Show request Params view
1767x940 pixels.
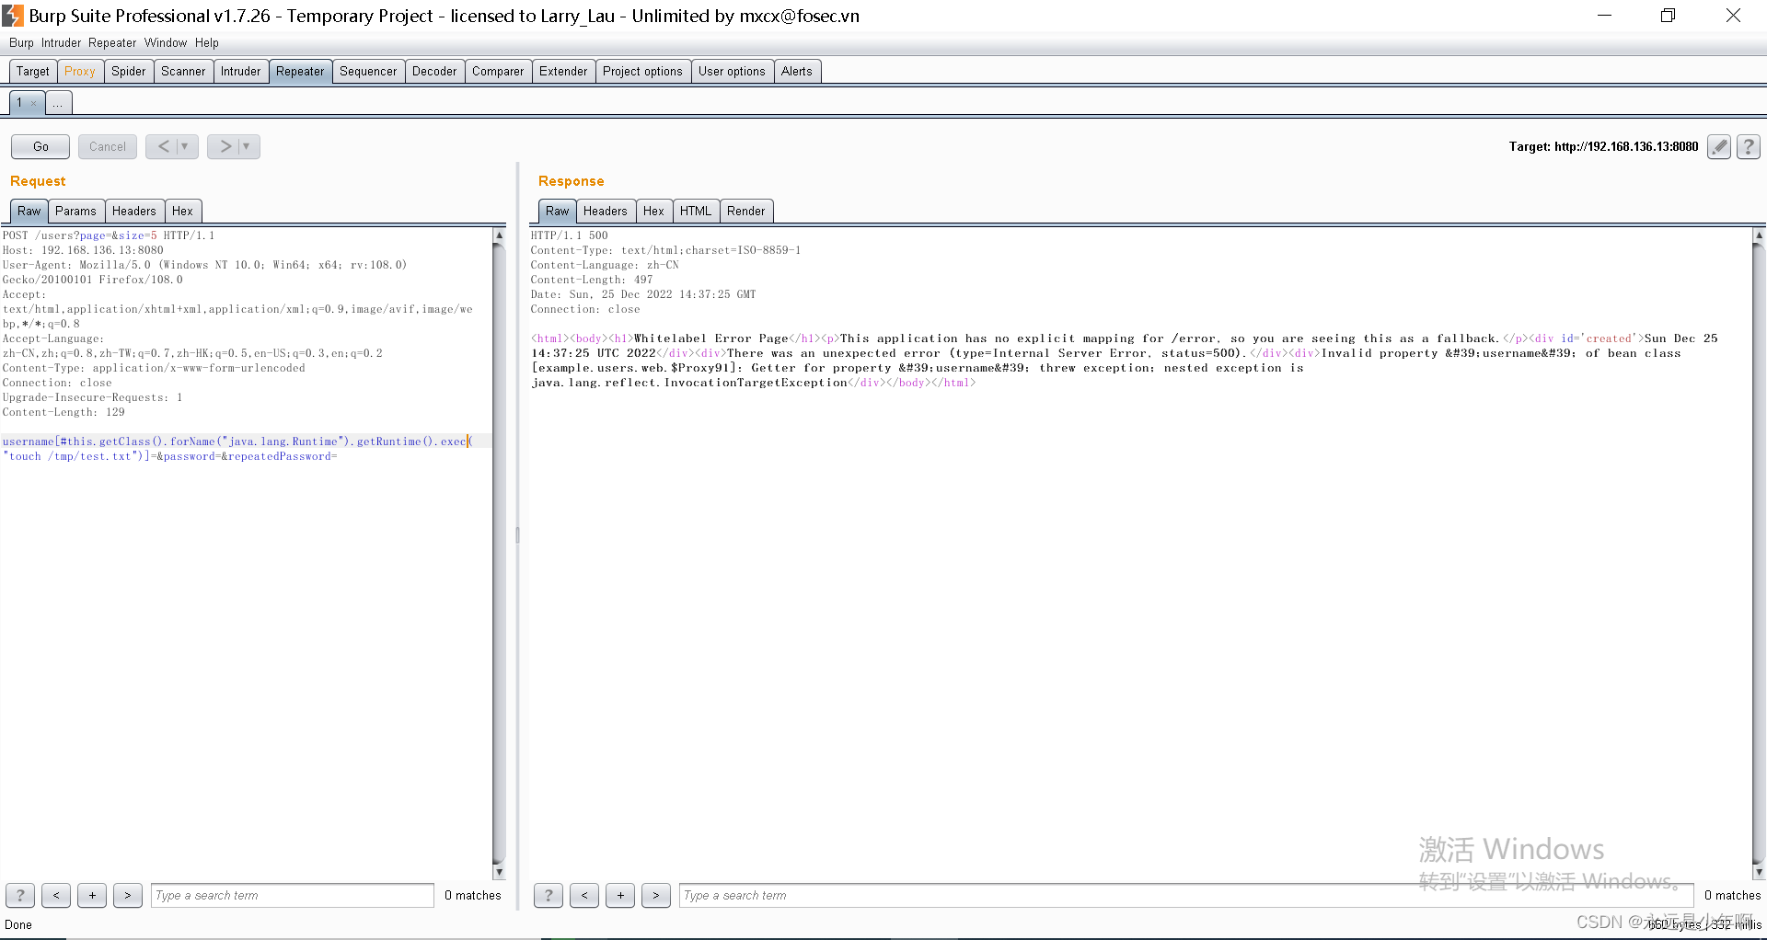pyautogui.click(x=75, y=211)
